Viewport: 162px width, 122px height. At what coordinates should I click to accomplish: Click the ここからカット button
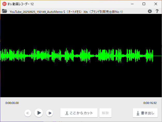[79, 113]
